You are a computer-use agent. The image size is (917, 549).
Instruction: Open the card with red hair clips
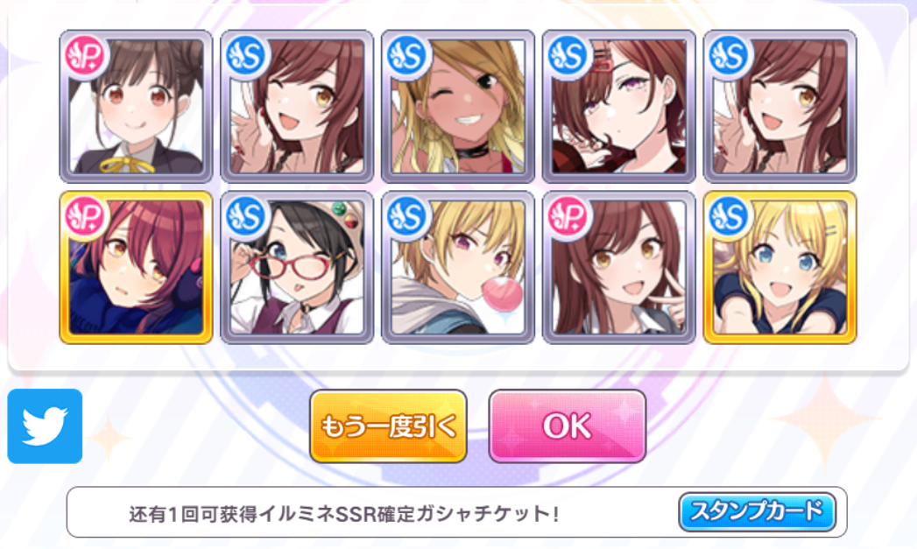coord(618,107)
